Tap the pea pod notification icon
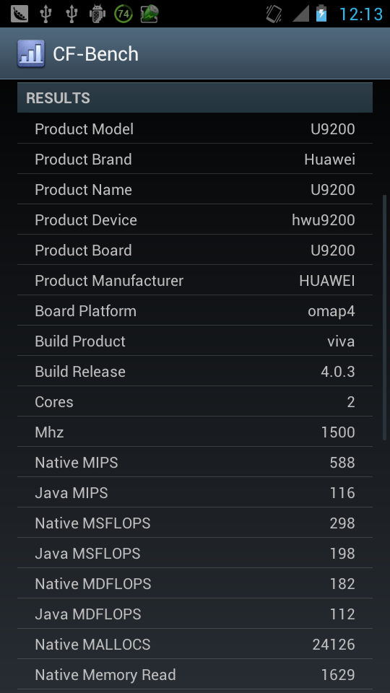This screenshot has width=390, height=693. click(x=19, y=14)
